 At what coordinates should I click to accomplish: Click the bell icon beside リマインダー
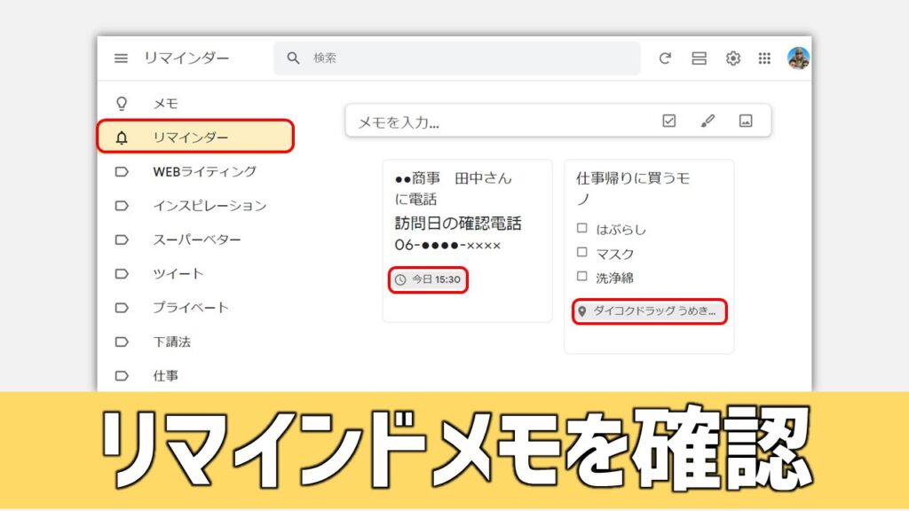[121, 138]
